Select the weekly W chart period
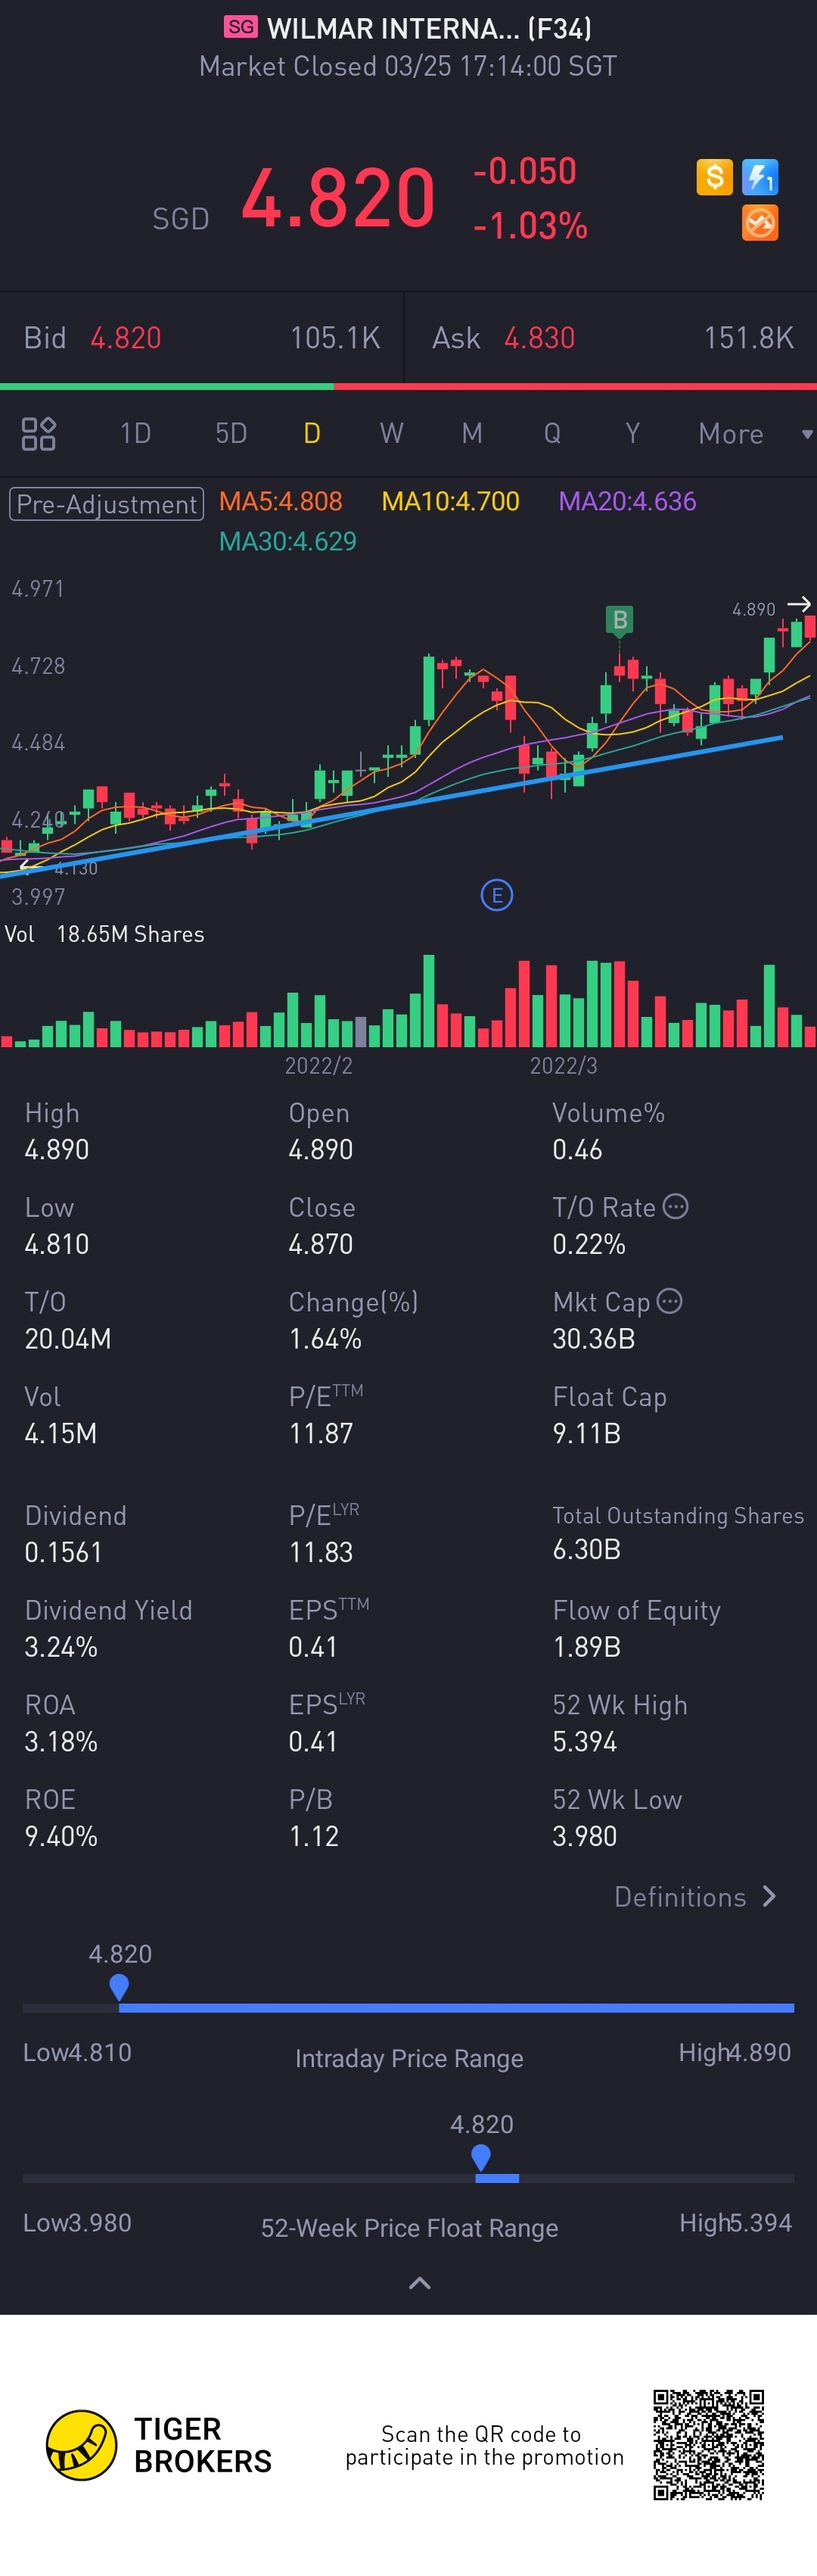Screen dimensions: 817x2576 pyautogui.click(x=392, y=434)
